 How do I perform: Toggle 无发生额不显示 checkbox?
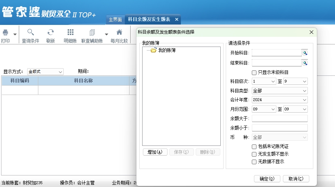[254, 154]
